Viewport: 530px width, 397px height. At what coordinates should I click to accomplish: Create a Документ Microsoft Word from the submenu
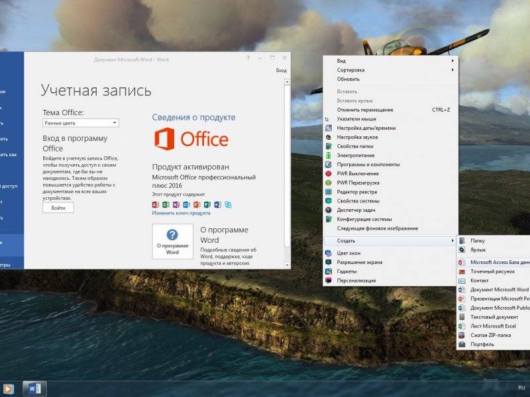(494, 289)
